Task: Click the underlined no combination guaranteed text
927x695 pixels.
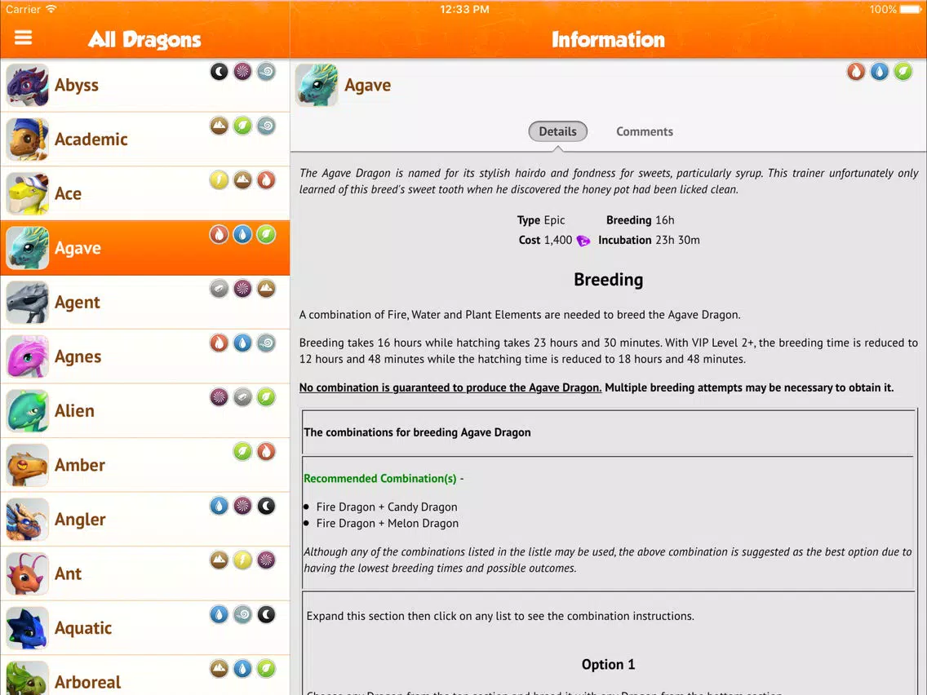Action: (x=450, y=387)
